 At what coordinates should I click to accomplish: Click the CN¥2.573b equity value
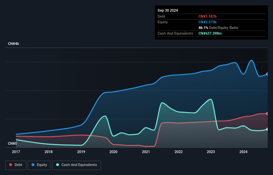click(x=207, y=22)
